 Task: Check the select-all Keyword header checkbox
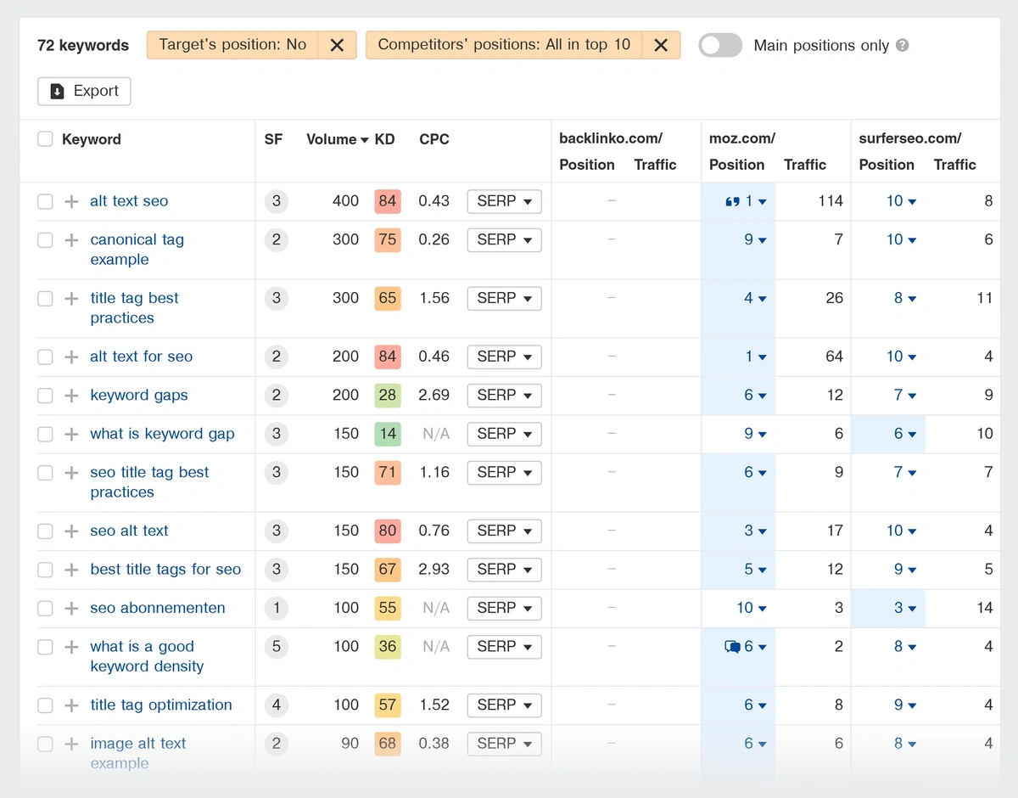pos(45,139)
